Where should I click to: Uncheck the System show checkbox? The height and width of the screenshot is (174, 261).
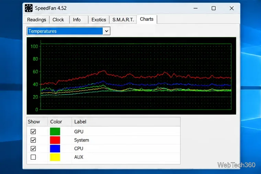point(33,140)
